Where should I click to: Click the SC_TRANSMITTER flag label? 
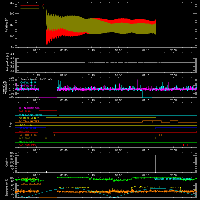click(x=29, y=121)
